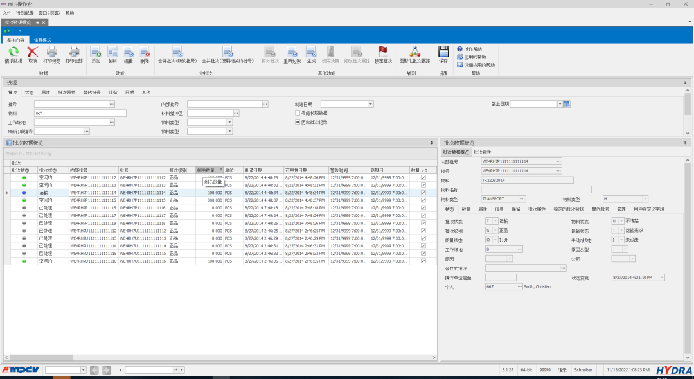
Task: Toggle 数量>0 checkbox in WE4RH7P1111111111115 row
Action: [423, 200]
